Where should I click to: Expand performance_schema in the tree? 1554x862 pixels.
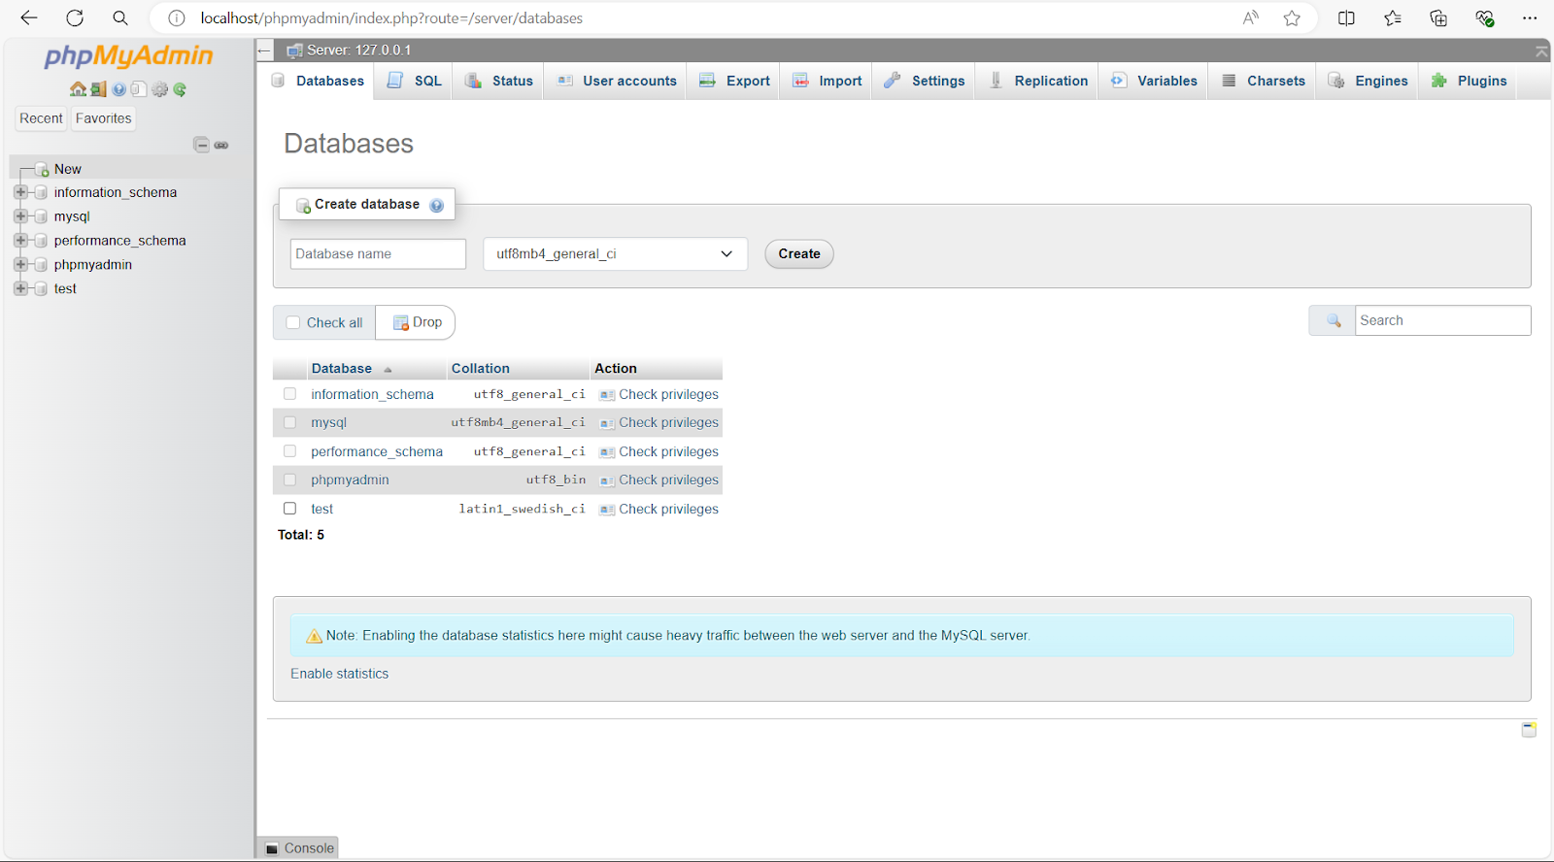[x=20, y=240]
